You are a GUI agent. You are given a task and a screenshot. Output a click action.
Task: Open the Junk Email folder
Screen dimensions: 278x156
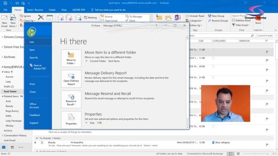tap(10, 140)
